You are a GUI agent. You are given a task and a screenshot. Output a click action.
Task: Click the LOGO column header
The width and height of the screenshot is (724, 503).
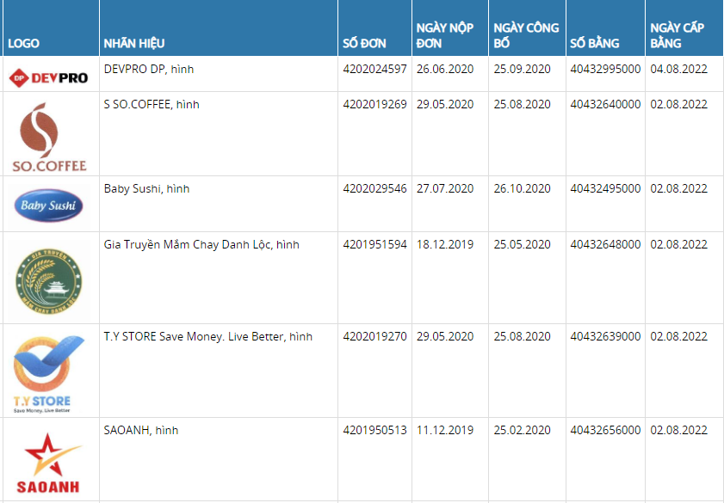click(x=23, y=43)
